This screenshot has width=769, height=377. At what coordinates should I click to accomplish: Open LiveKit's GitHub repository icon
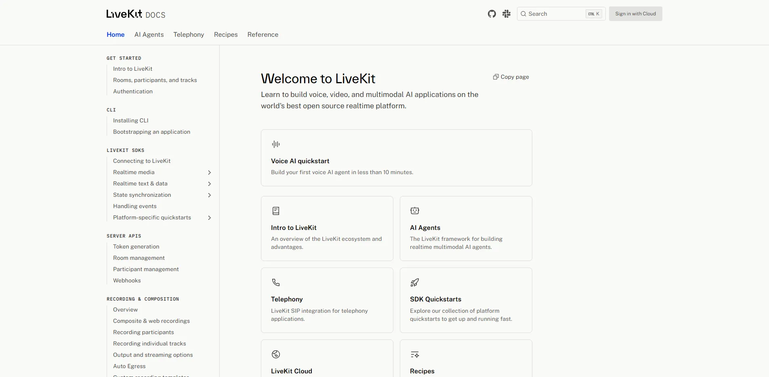coord(492,13)
